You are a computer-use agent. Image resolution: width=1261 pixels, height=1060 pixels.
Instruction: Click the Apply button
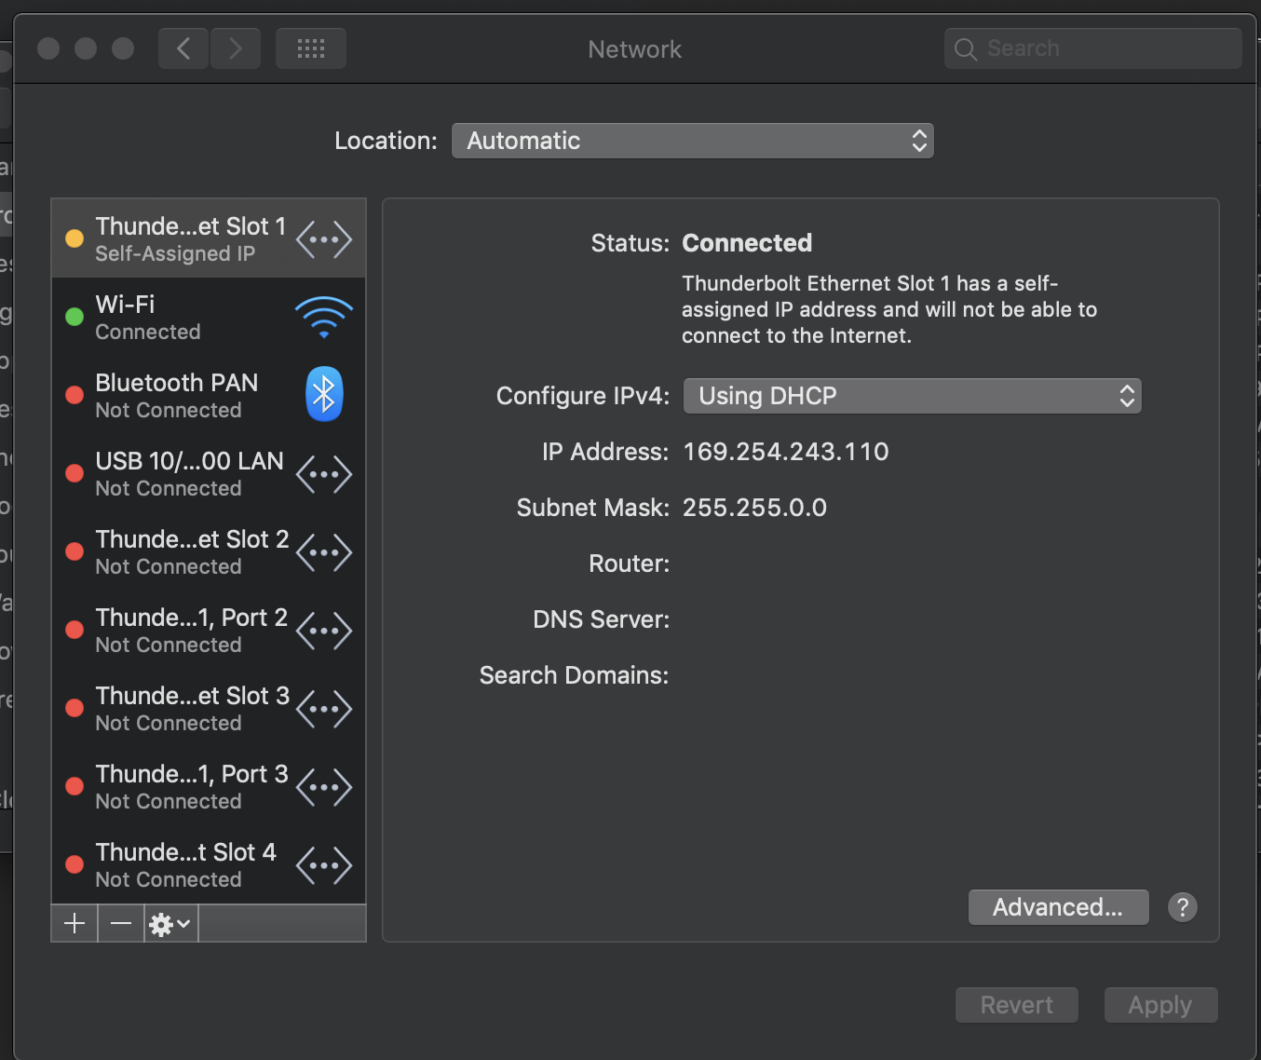pos(1160,1005)
